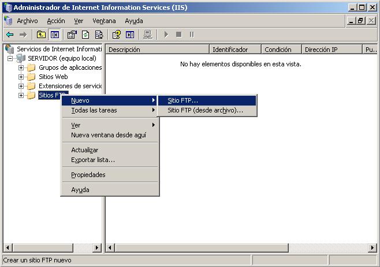Click left arrow of list pane scrollbar
The width and height of the screenshot is (380, 267).
click(110, 247)
